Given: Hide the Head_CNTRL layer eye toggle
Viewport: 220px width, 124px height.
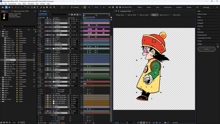Looking at the screenshot, I should click(x=39, y=49).
